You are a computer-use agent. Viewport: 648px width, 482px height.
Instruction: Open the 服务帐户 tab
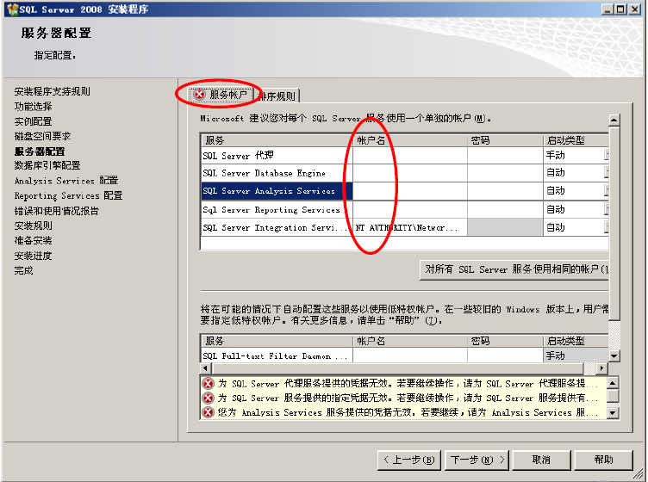pos(221,95)
